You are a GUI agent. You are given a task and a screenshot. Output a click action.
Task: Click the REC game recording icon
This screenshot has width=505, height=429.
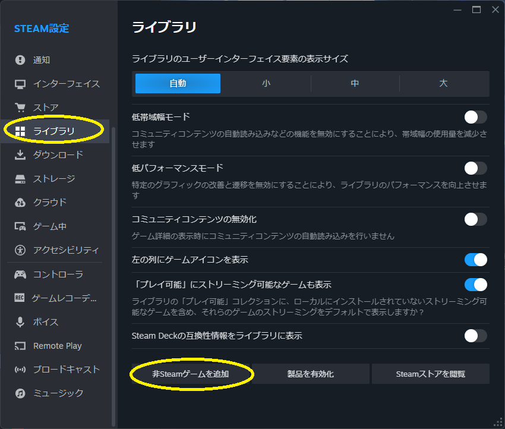coord(20,298)
